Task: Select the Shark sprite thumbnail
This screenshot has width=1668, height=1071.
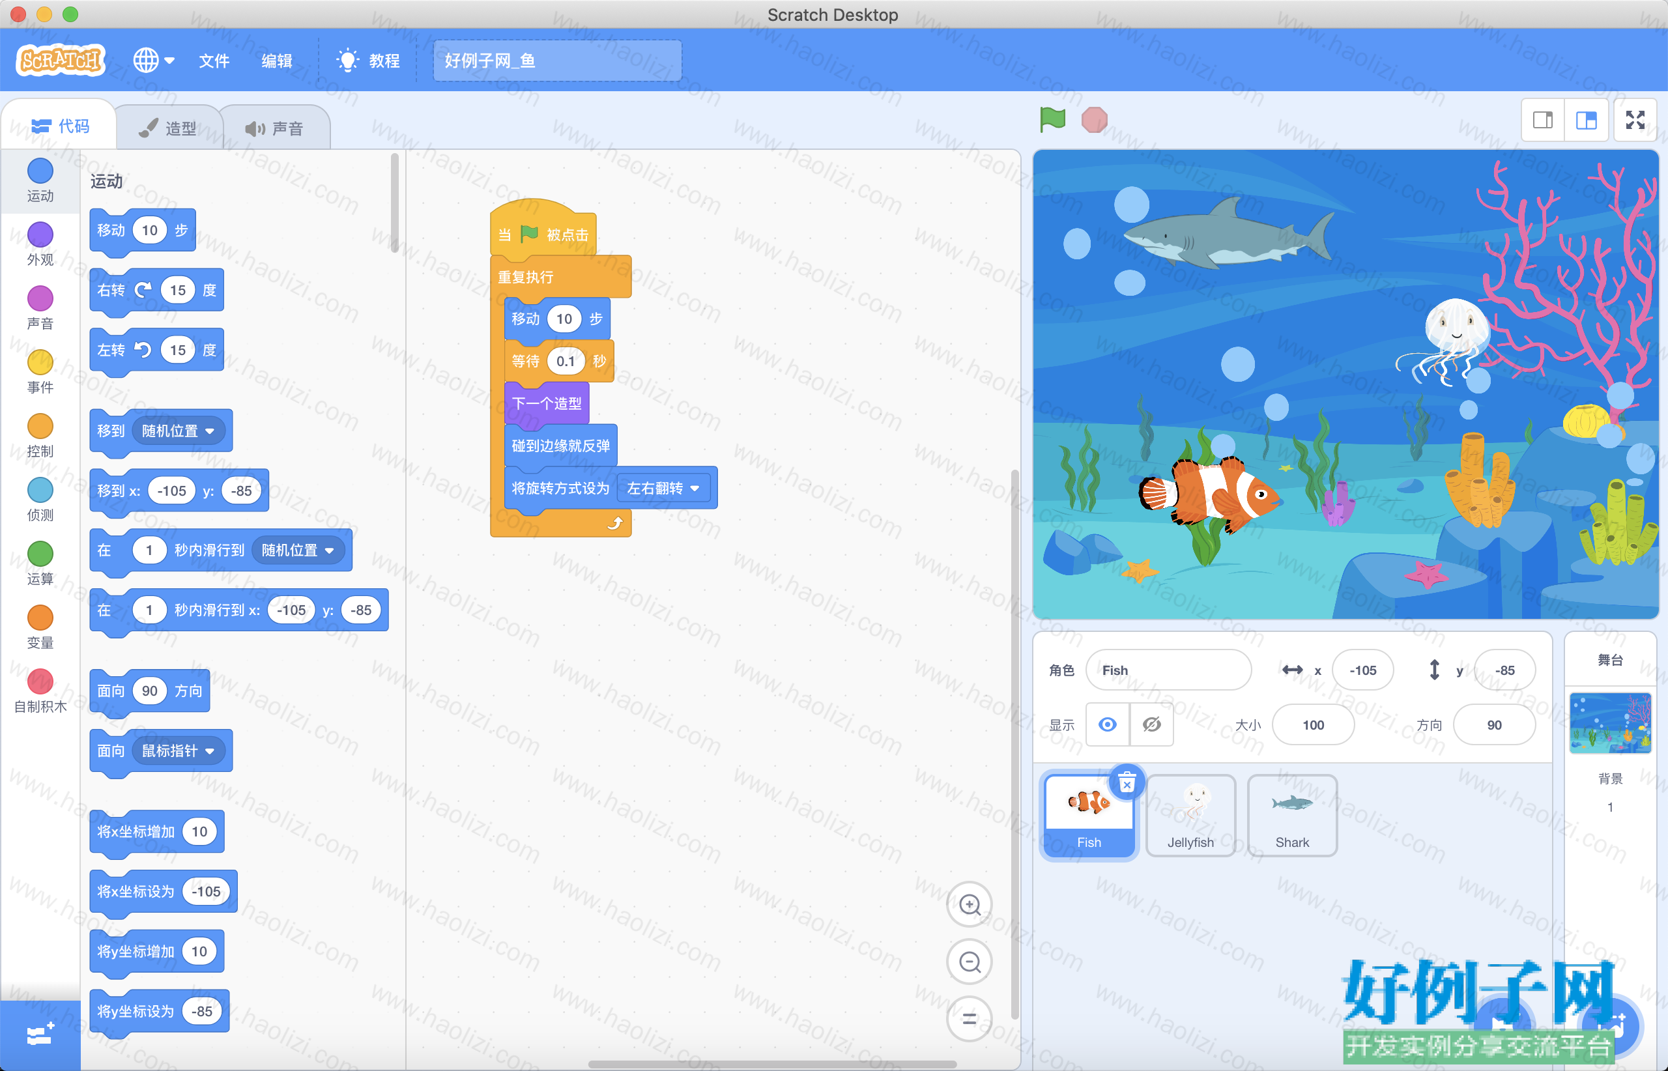Action: (1293, 816)
